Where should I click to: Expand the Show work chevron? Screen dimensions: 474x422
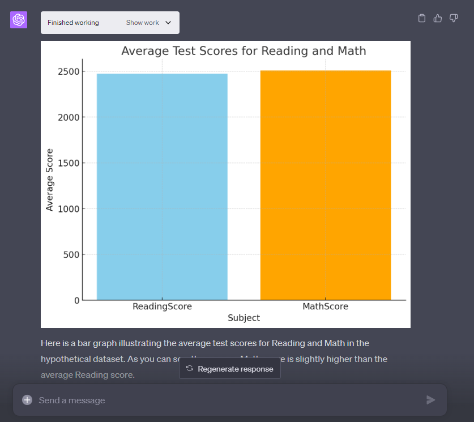click(x=168, y=23)
